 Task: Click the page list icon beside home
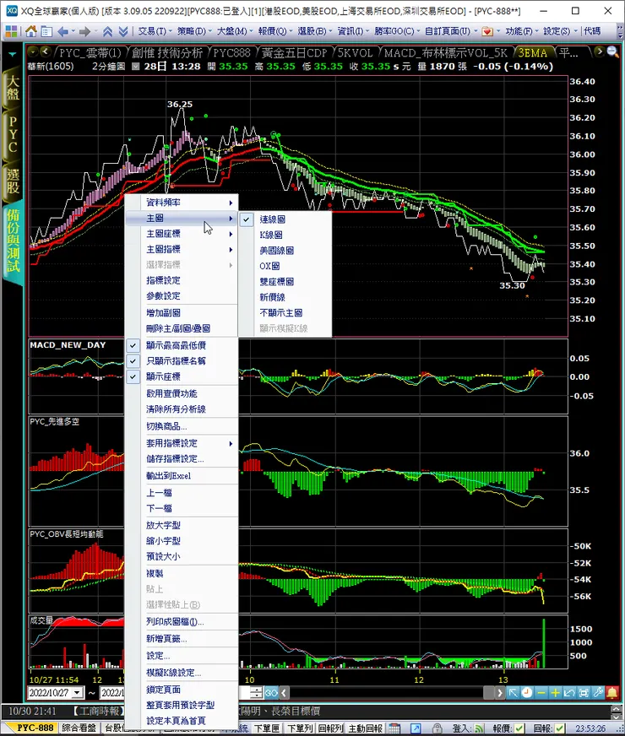click(x=46, y=31)
